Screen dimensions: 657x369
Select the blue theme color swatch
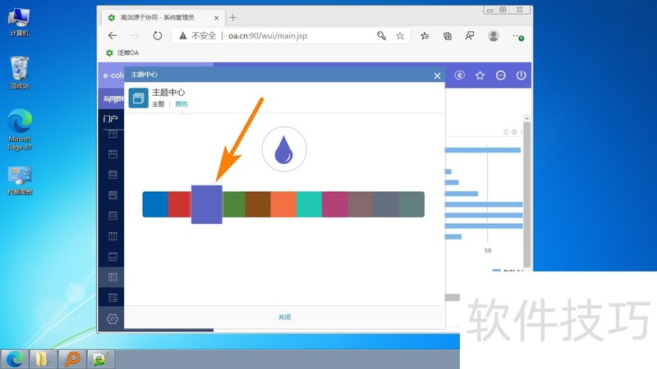tap(155, 204)
